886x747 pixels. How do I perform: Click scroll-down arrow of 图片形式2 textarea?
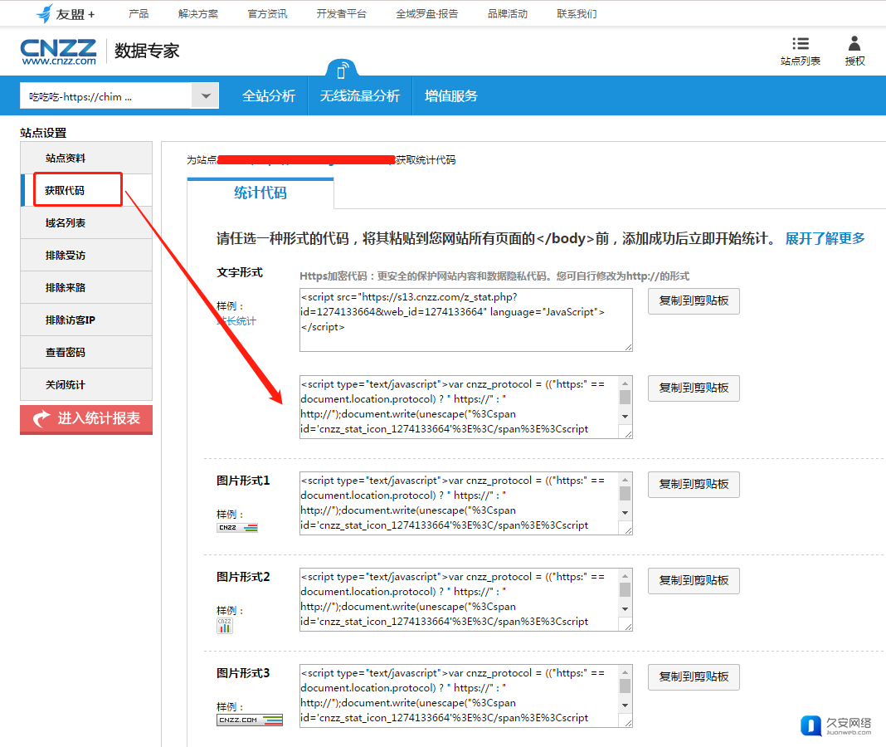click(x=625, y=609)
